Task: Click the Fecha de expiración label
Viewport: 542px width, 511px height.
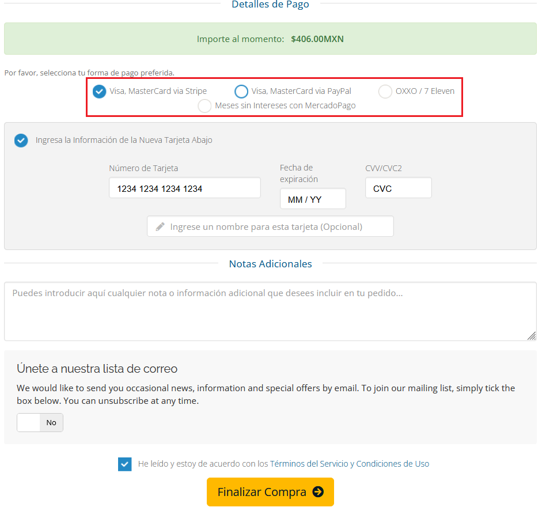Action: [x=299, y=173]
